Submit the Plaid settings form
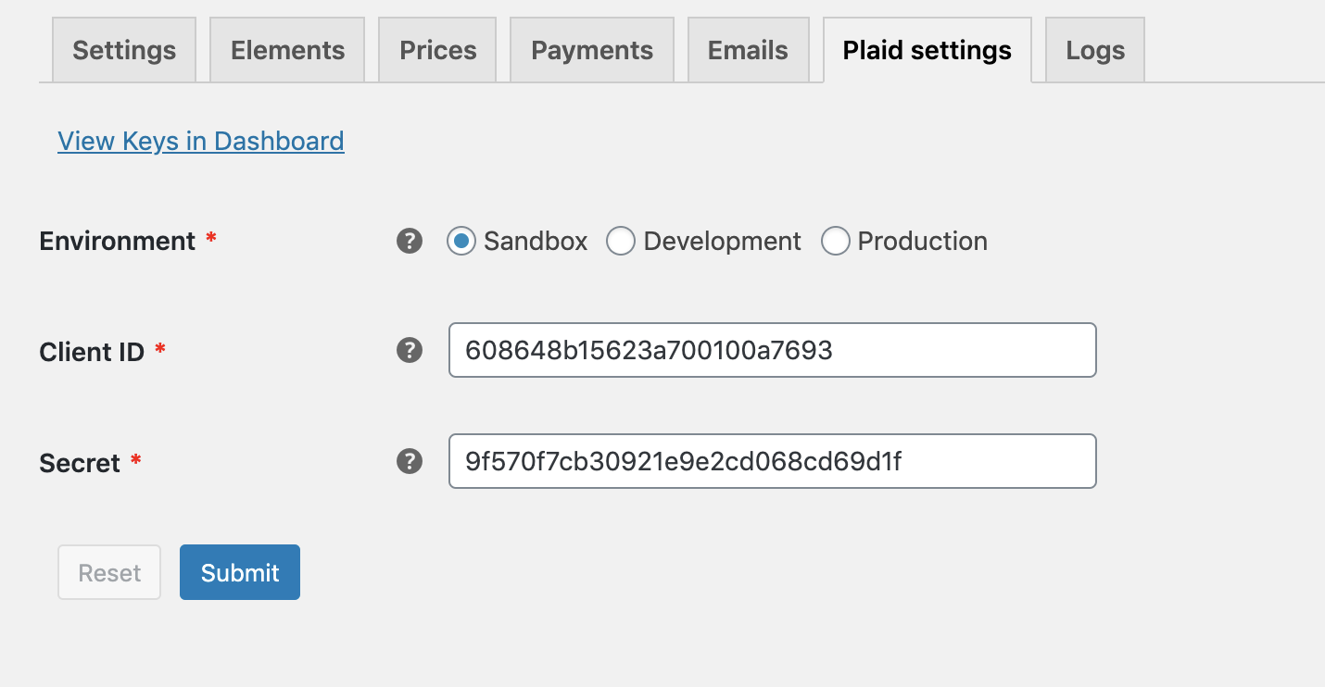1325x687 pixels. pos(240,572)
